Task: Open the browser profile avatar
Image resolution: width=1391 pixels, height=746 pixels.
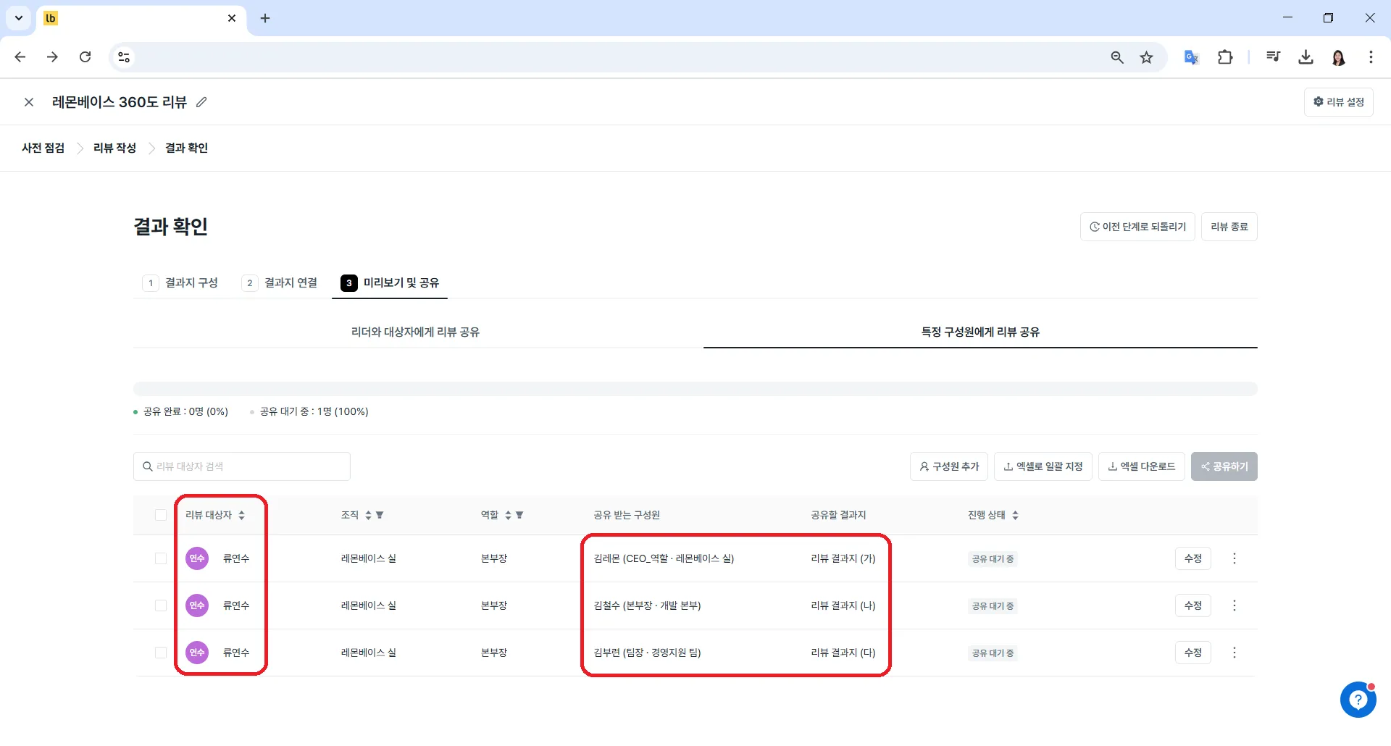Action: pos(1338,57)
